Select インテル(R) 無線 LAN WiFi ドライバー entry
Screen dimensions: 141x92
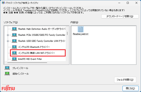36,53
